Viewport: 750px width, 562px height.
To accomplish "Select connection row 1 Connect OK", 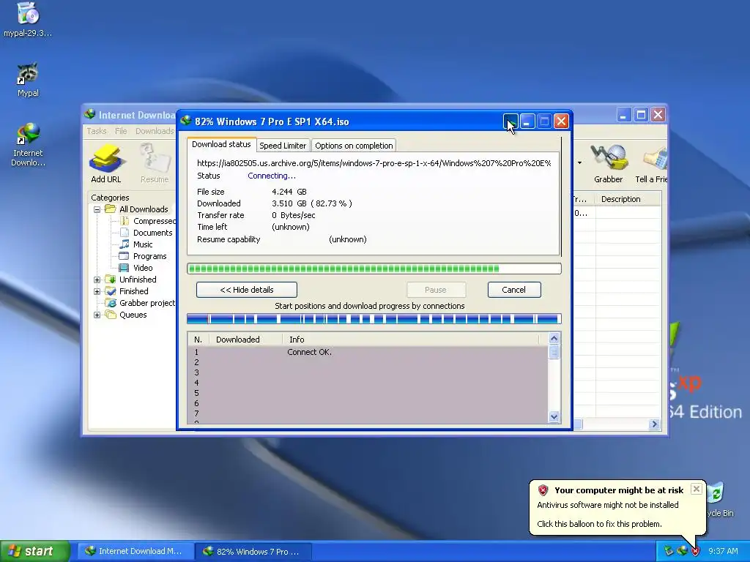I will coord(368,352).
